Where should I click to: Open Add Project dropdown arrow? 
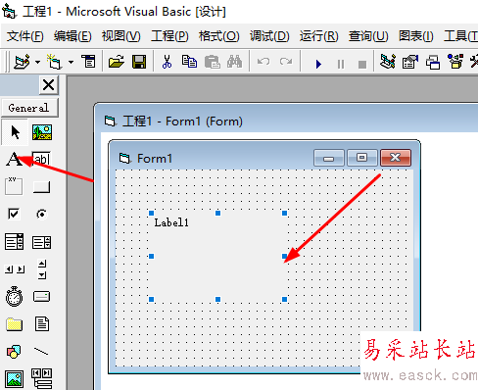38,62
